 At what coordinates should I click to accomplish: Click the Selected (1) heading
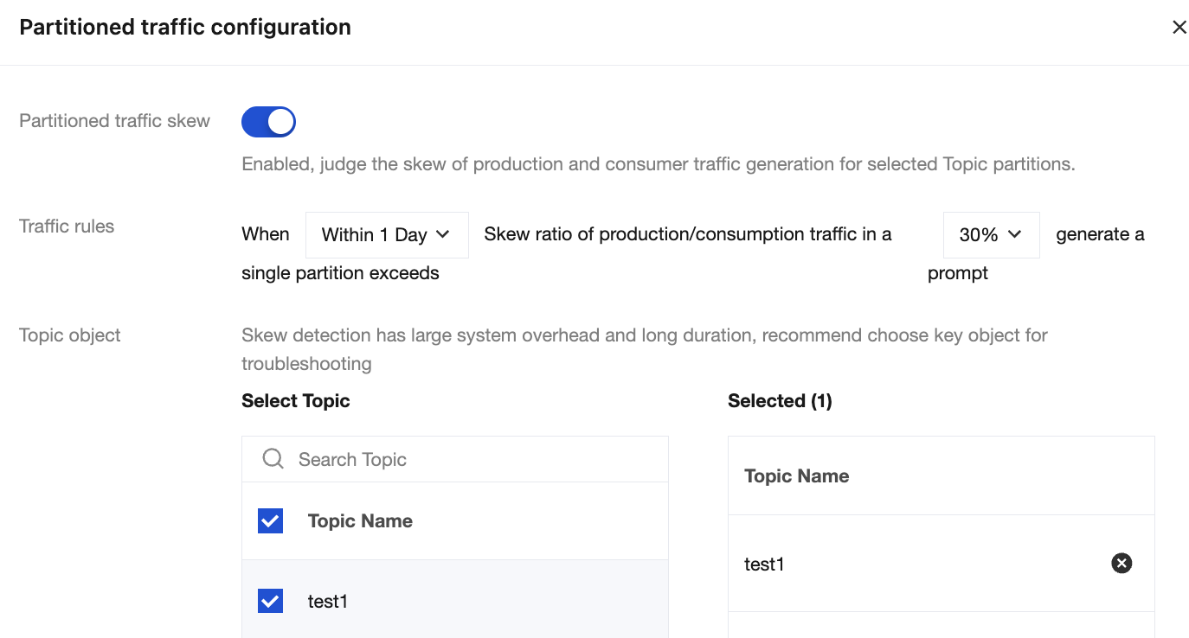(x=780, y=401)
